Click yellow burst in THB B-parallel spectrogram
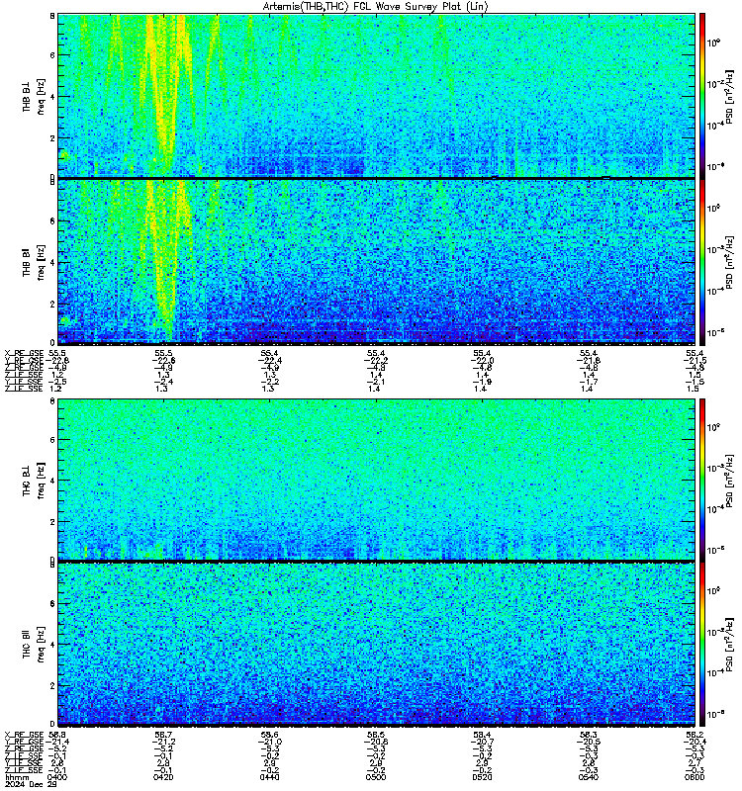 tap(164, 262)
